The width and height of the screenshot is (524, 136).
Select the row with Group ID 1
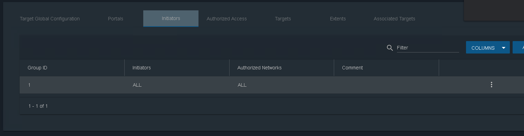point(272,85)
